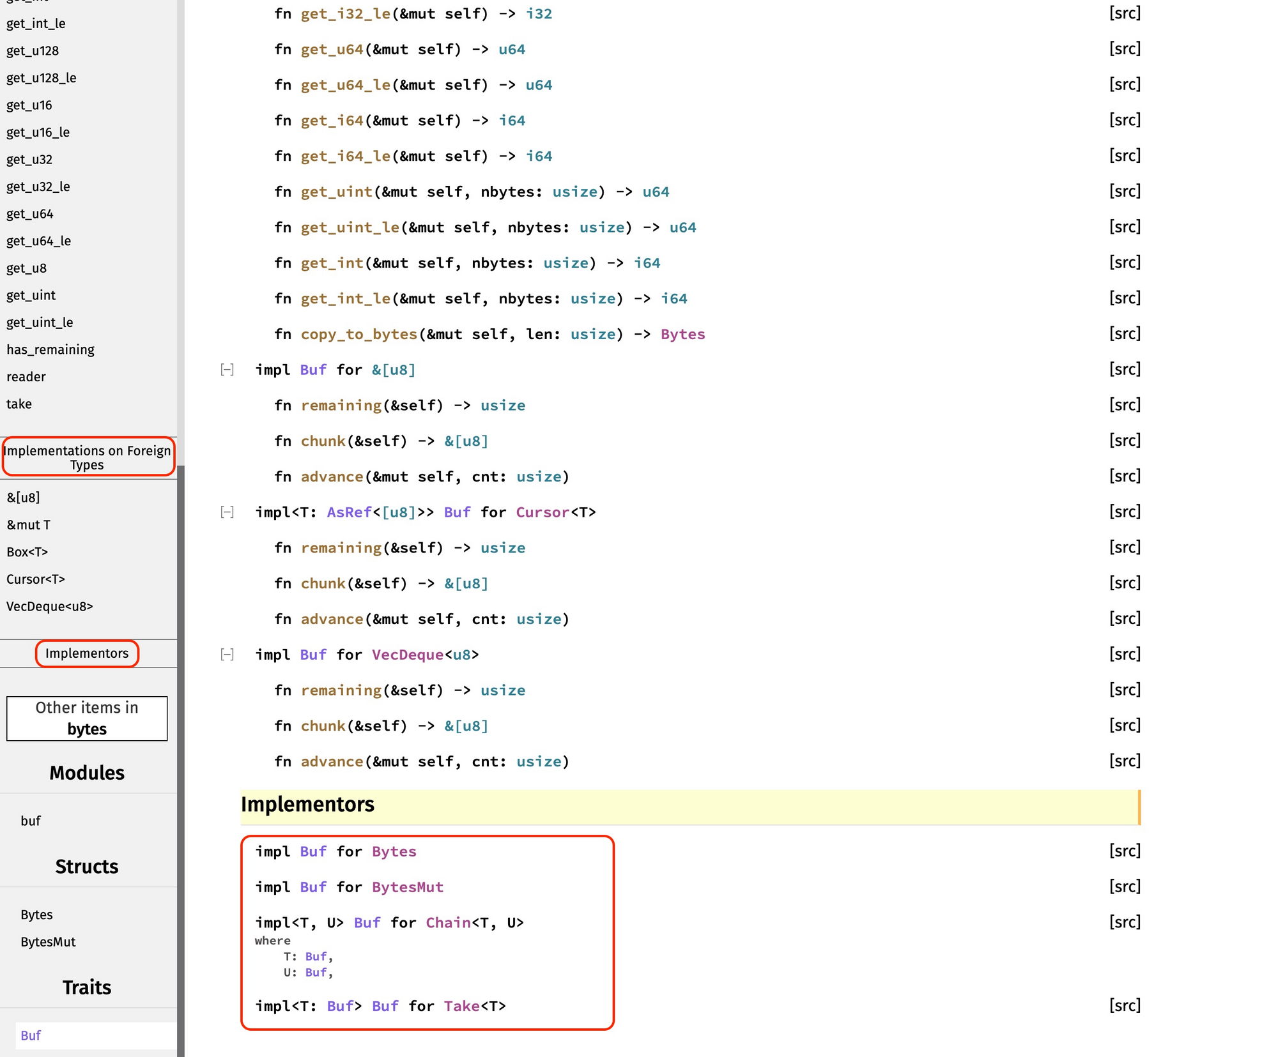Image resolution: width=1278 pixels, height=1057 pixels.
Task: Open the get_uint_le method link
Action: click(x=350, y=228)
